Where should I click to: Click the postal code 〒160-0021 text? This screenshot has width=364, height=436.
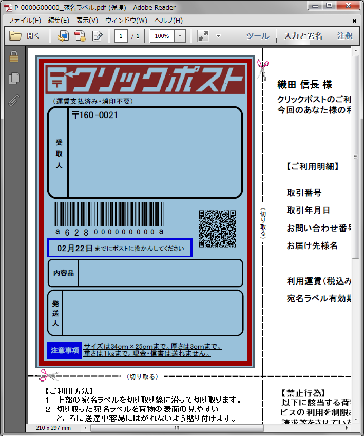tap(95, 115)
